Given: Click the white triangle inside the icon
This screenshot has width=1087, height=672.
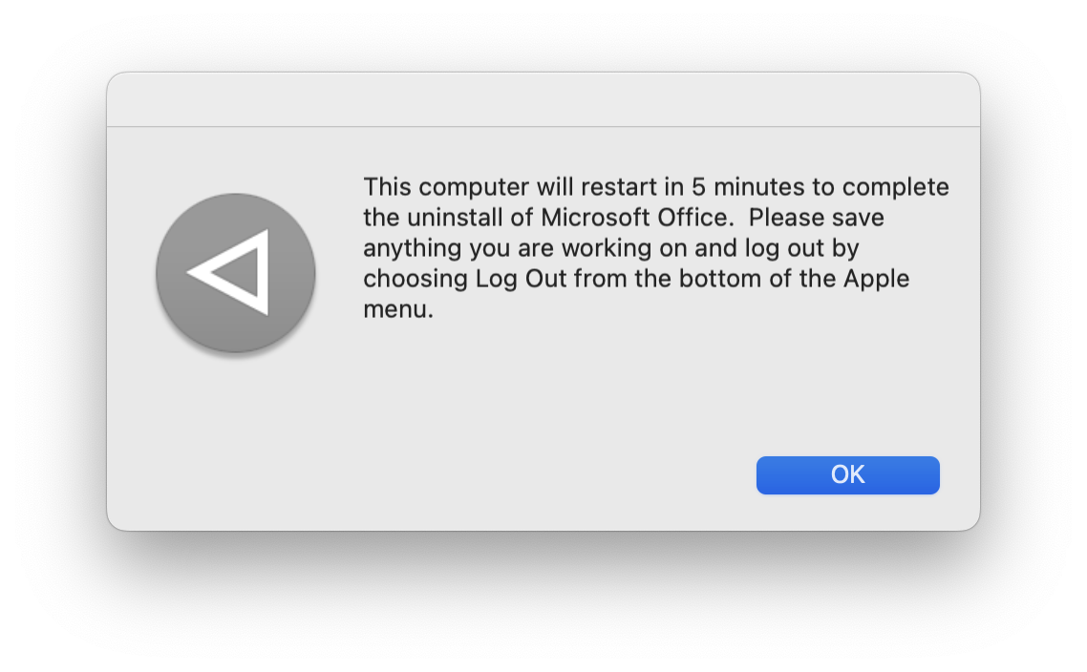Looking at the screenshot, I should click(236, 272).
